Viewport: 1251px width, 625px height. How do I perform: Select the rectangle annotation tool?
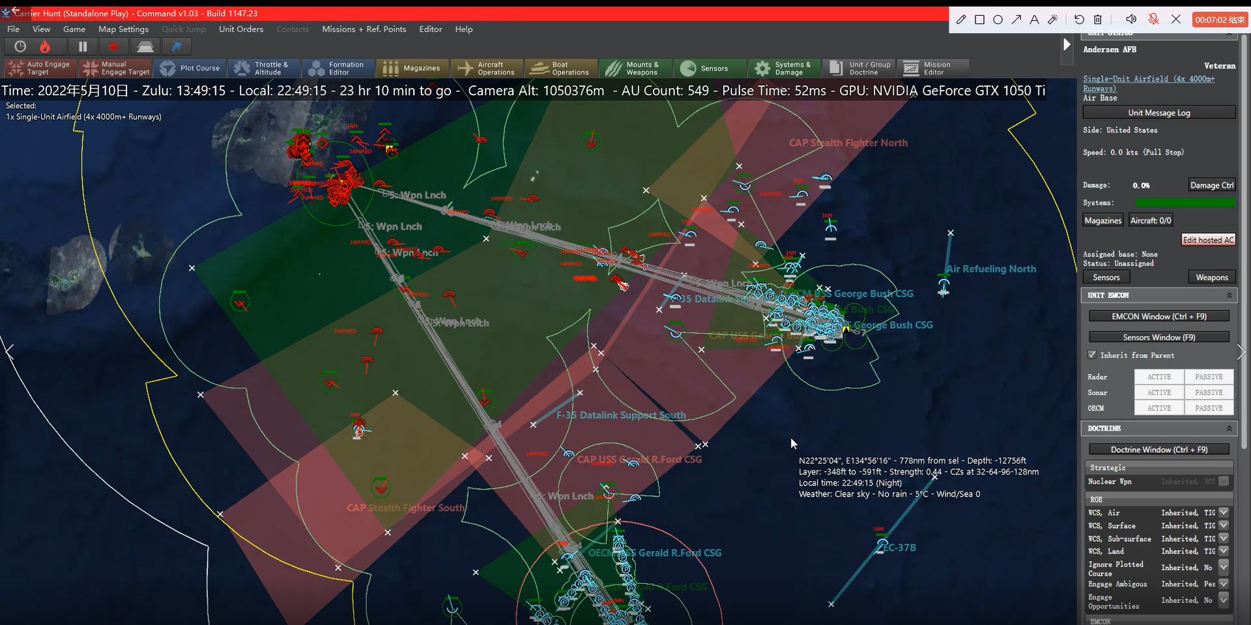(979, 20)
